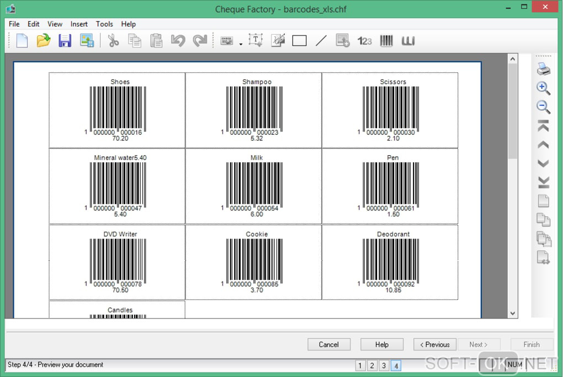
Task: Create a new document with the blank page icon
Action: 22,41
